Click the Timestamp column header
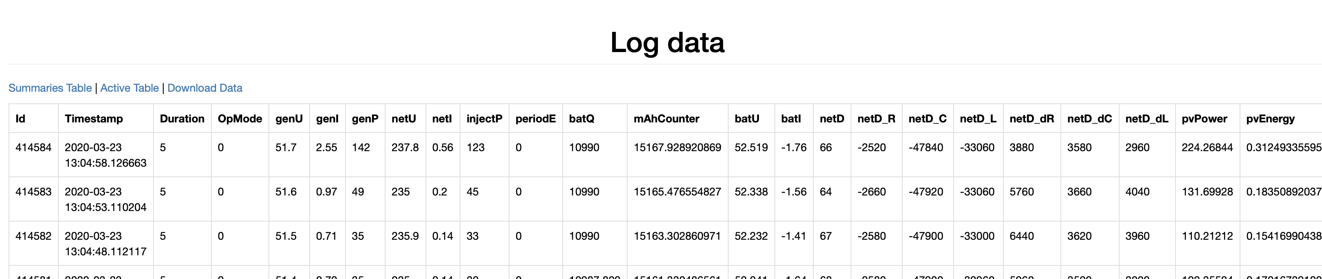The image size is (1322, 279). coord(94,119)
